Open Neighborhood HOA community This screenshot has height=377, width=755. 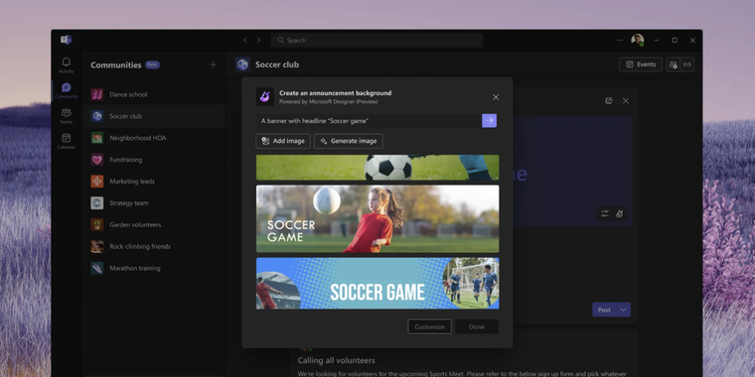click(154, 138)
